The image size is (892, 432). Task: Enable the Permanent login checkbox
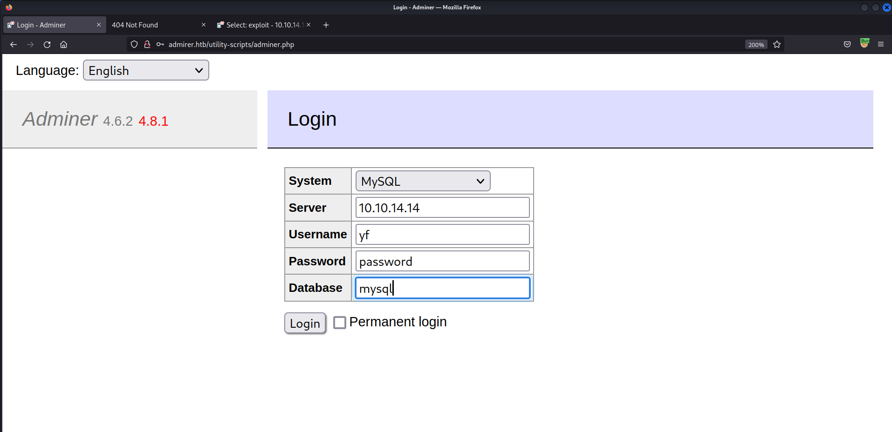click(x=340, y=322)
